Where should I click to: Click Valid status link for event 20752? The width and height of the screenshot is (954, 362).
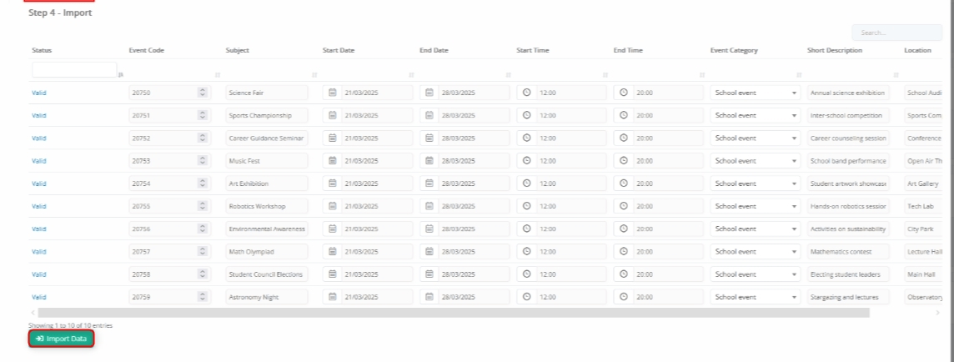click(39, 138)
